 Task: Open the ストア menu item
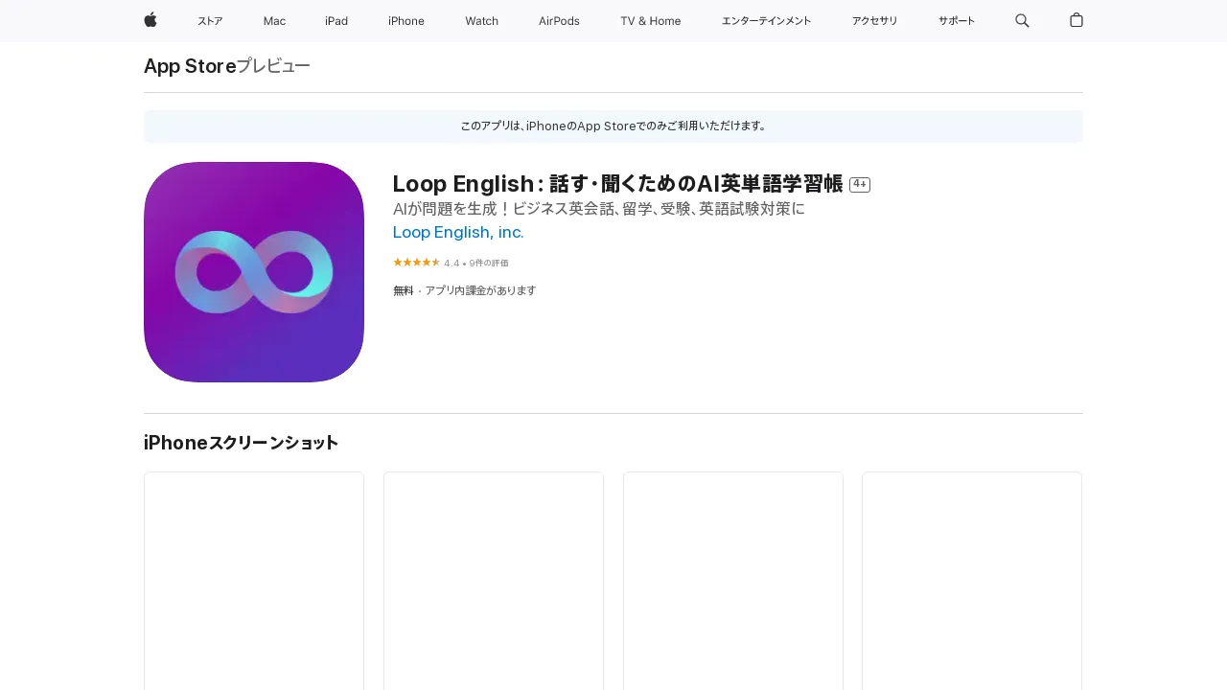210,20
